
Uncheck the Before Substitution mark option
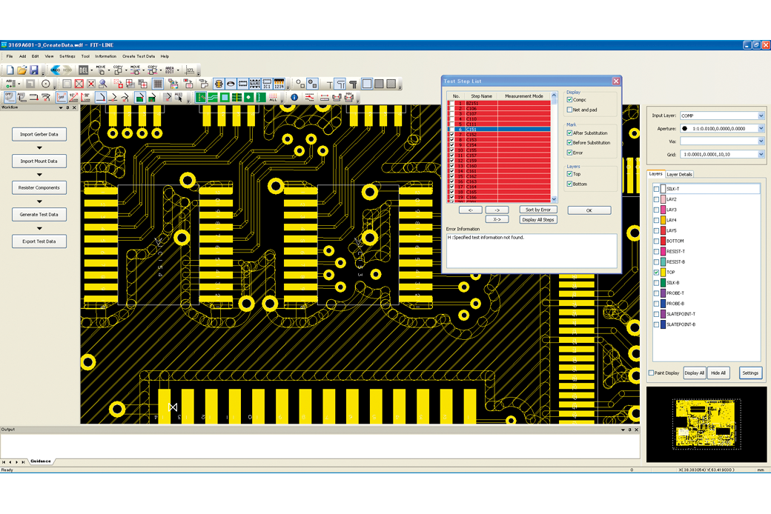[569, 143]
